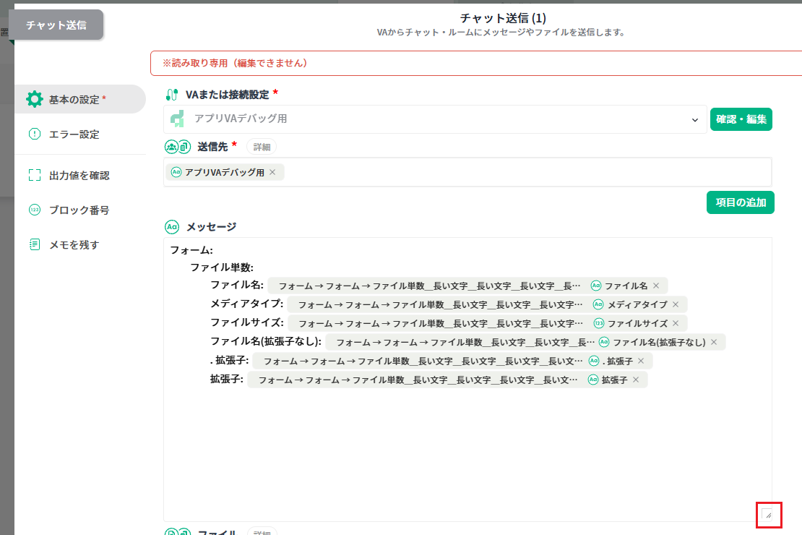Open the エラー設定 tab
The image size is (802, 535).
pos(74,134)
